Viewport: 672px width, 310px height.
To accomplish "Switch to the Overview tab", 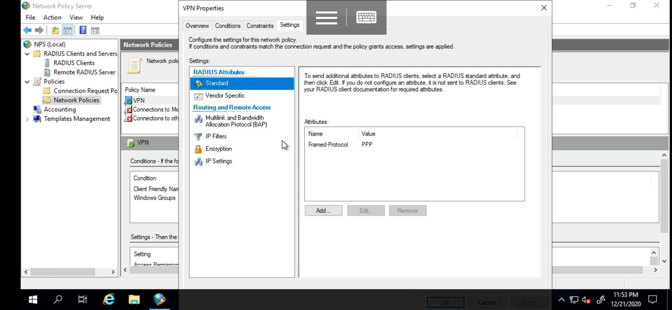I will (197, 26).
